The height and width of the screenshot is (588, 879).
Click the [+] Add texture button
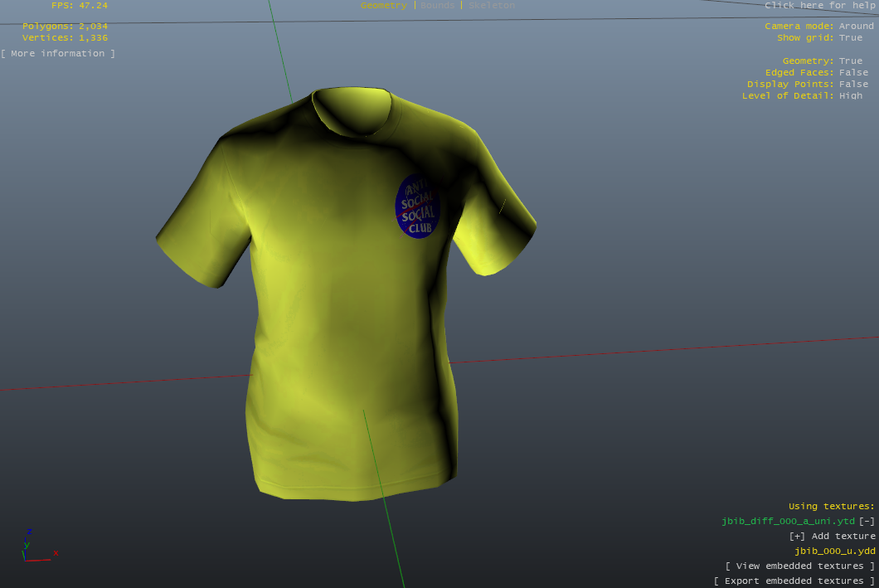tap(832, 536)
